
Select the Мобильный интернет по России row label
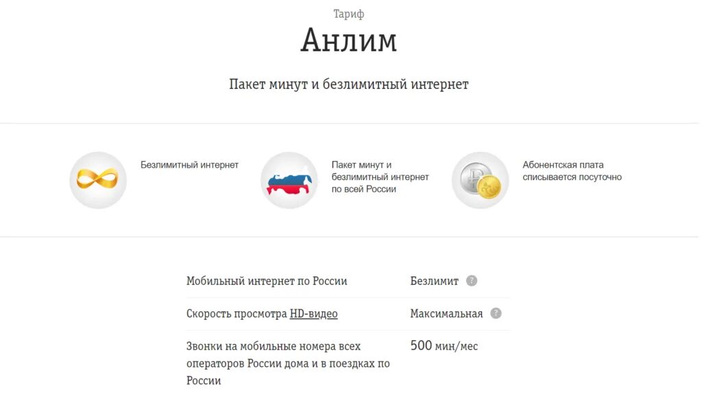(x=267, y=281)
